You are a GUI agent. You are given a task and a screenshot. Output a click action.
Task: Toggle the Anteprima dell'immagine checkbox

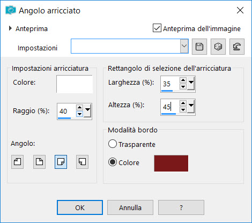coord(157,28)
